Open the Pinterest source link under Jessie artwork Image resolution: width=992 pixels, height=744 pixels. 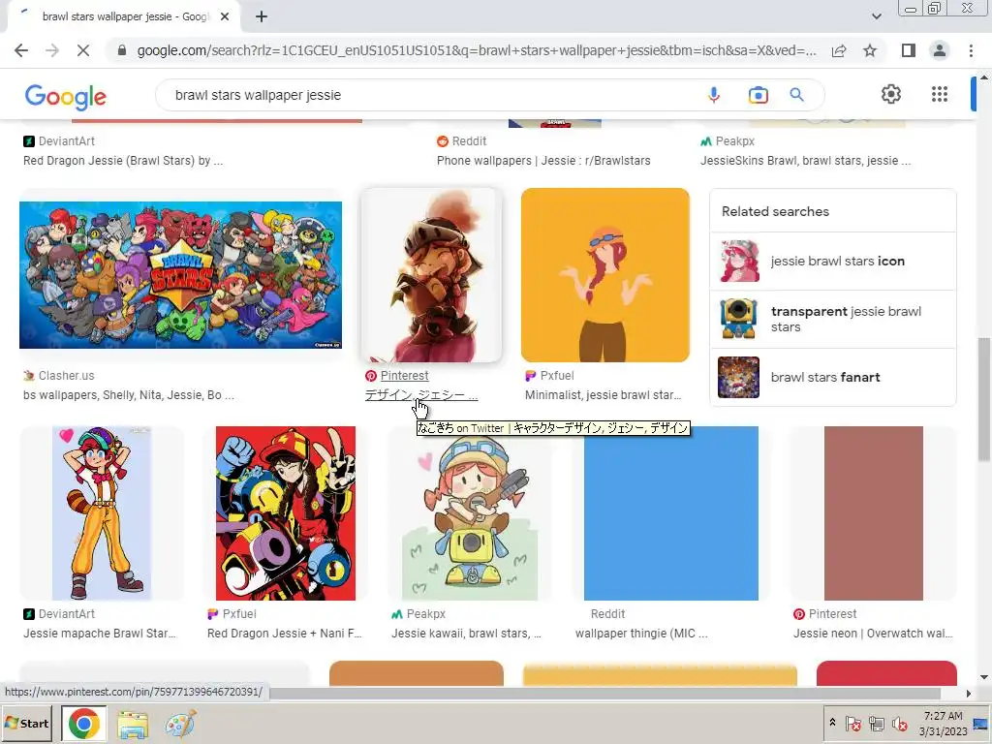click(x=404, y=376)
